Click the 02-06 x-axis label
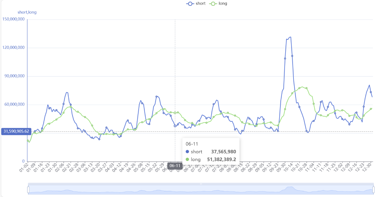The width and height of the screenshot is (385, 197). (59, 168)
